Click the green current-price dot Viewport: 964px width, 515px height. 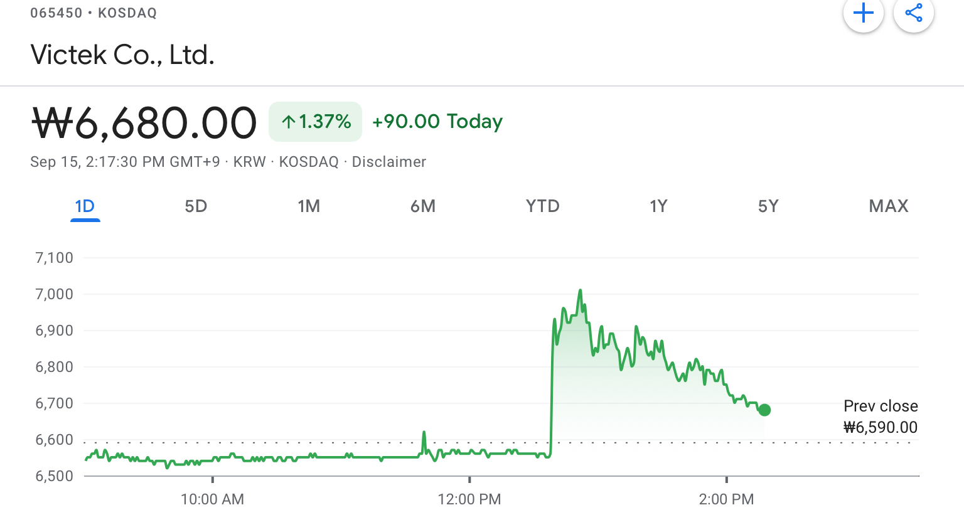[x=764, y=410]
